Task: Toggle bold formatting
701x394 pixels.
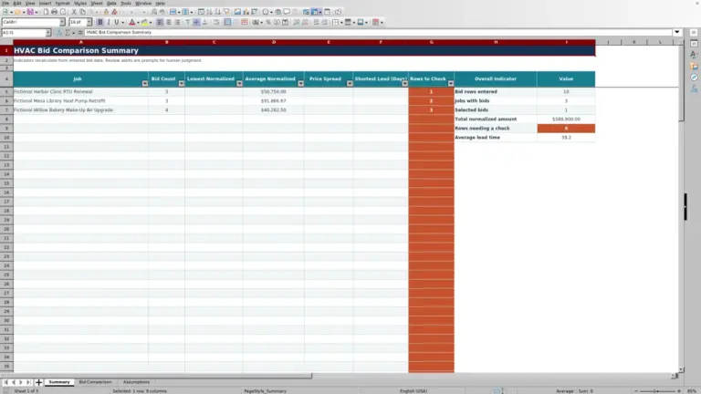Action: point(100,22)
